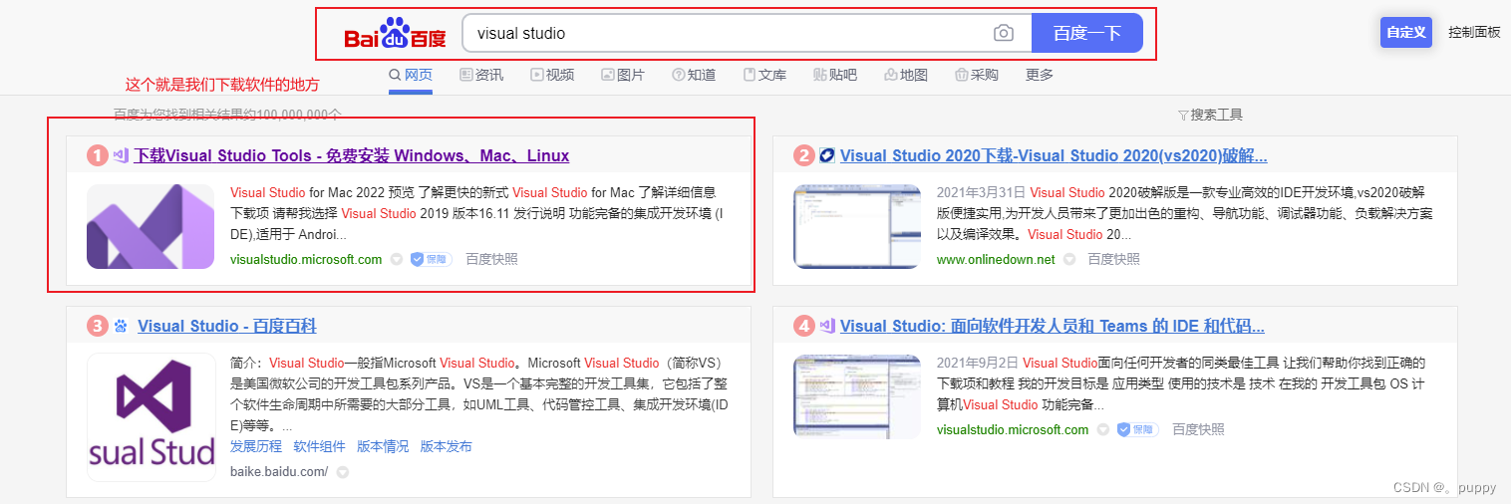Open 控制面板 link
This screenshot has width=1511, height=504.
point(1474,32)
